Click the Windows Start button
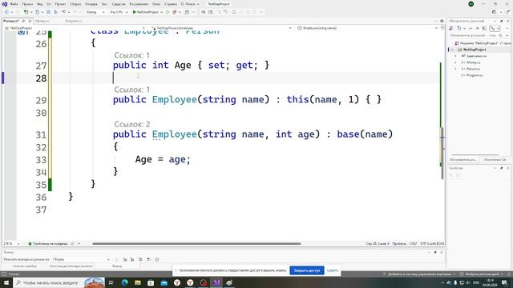 click(6, 282)
